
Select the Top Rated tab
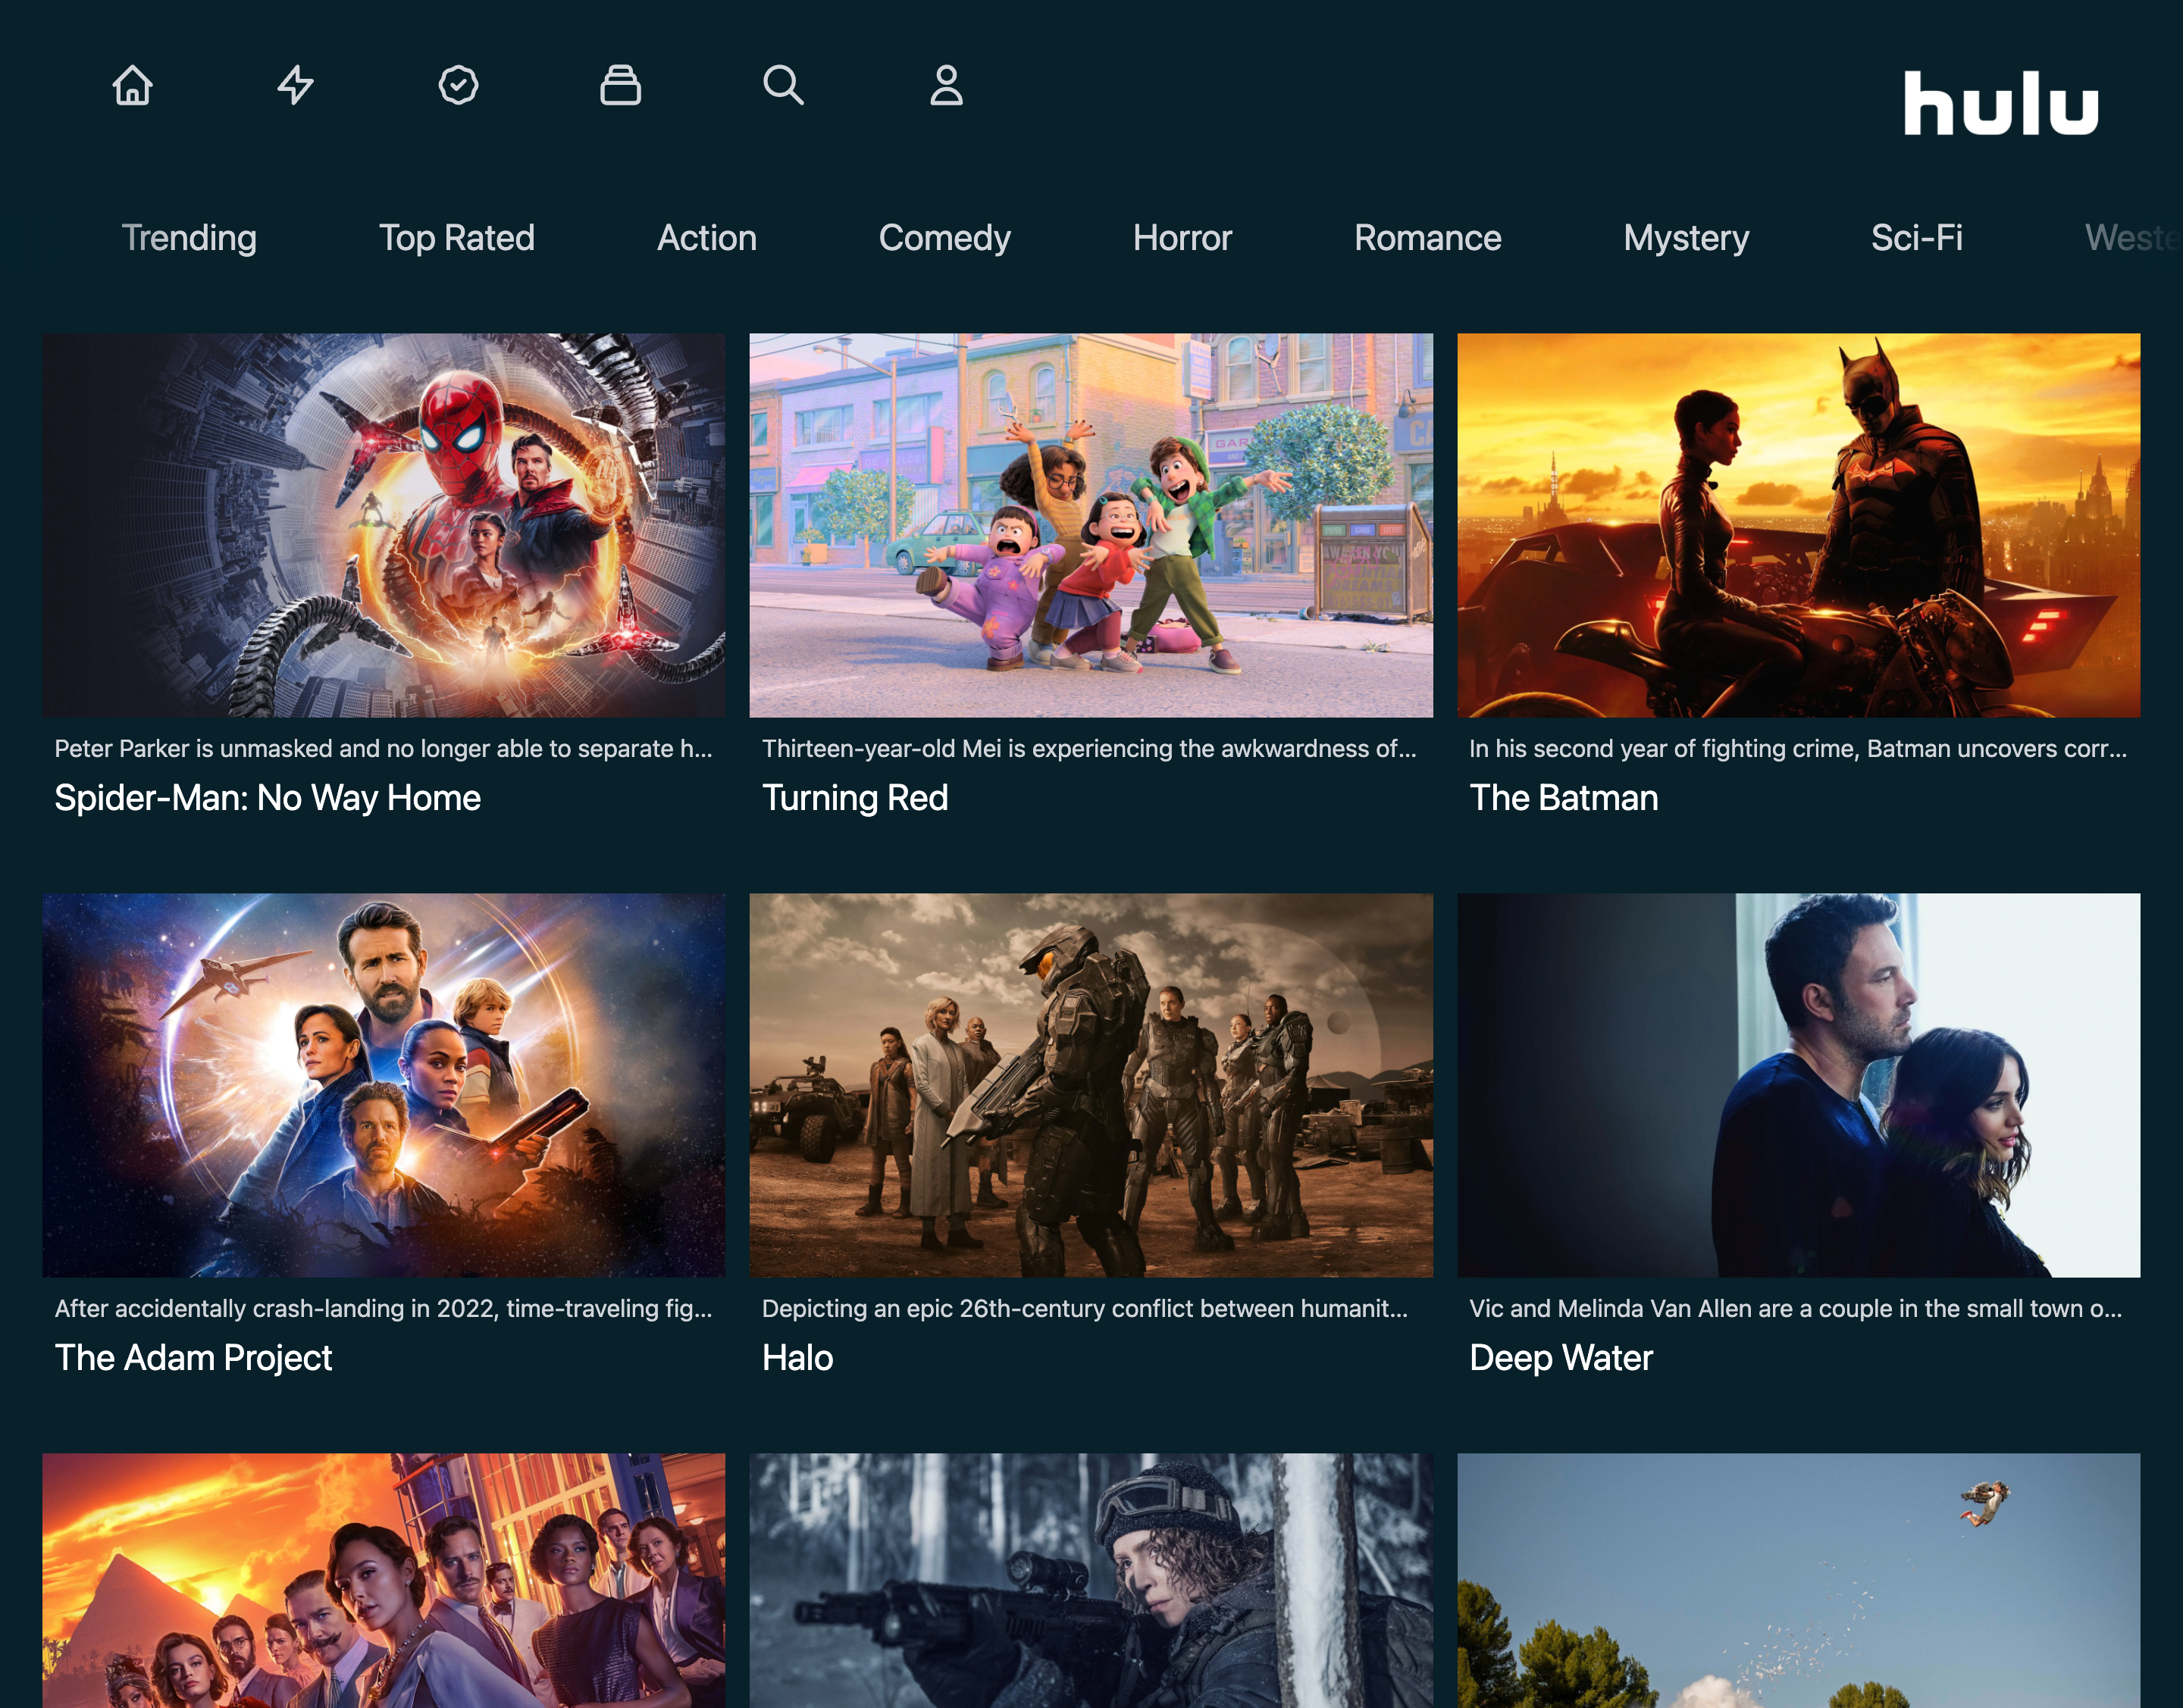(x=457, y=237)
